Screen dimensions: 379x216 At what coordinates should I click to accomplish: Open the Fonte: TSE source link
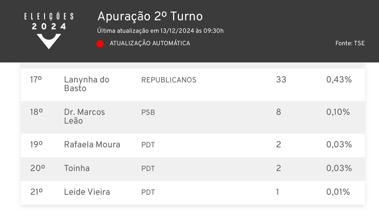point(350,43)
